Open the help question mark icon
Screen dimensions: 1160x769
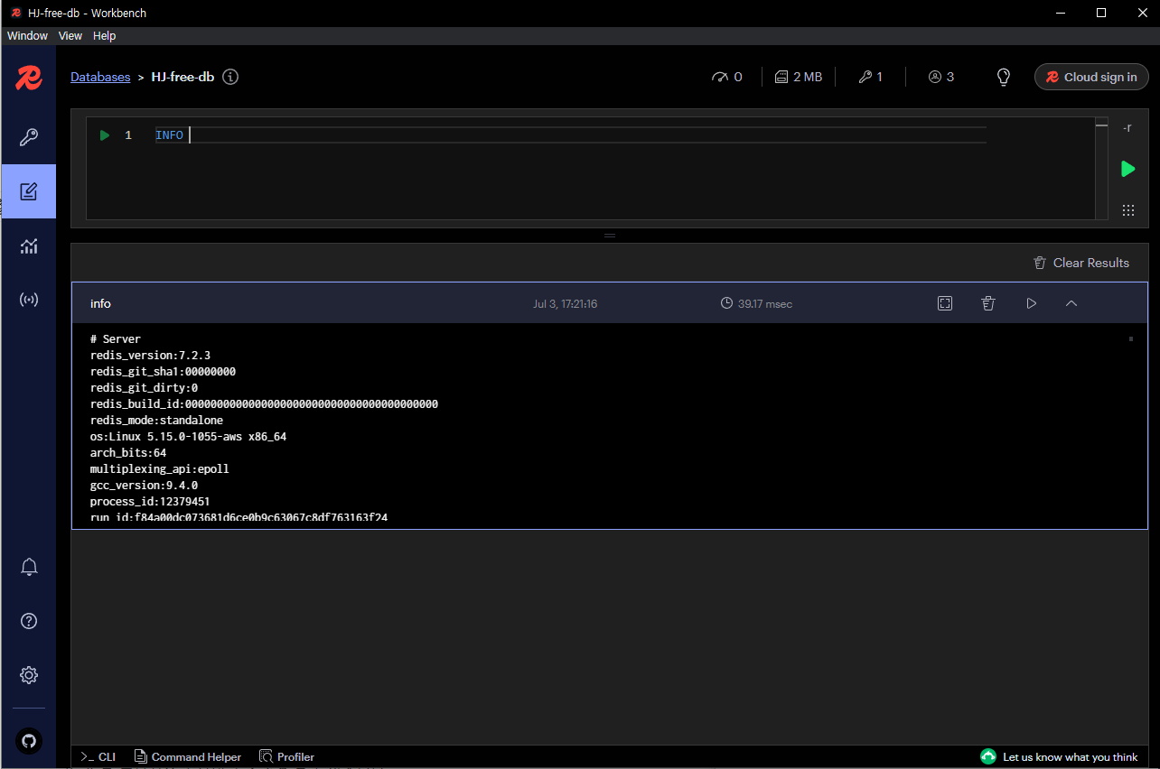tap(29, 621)
